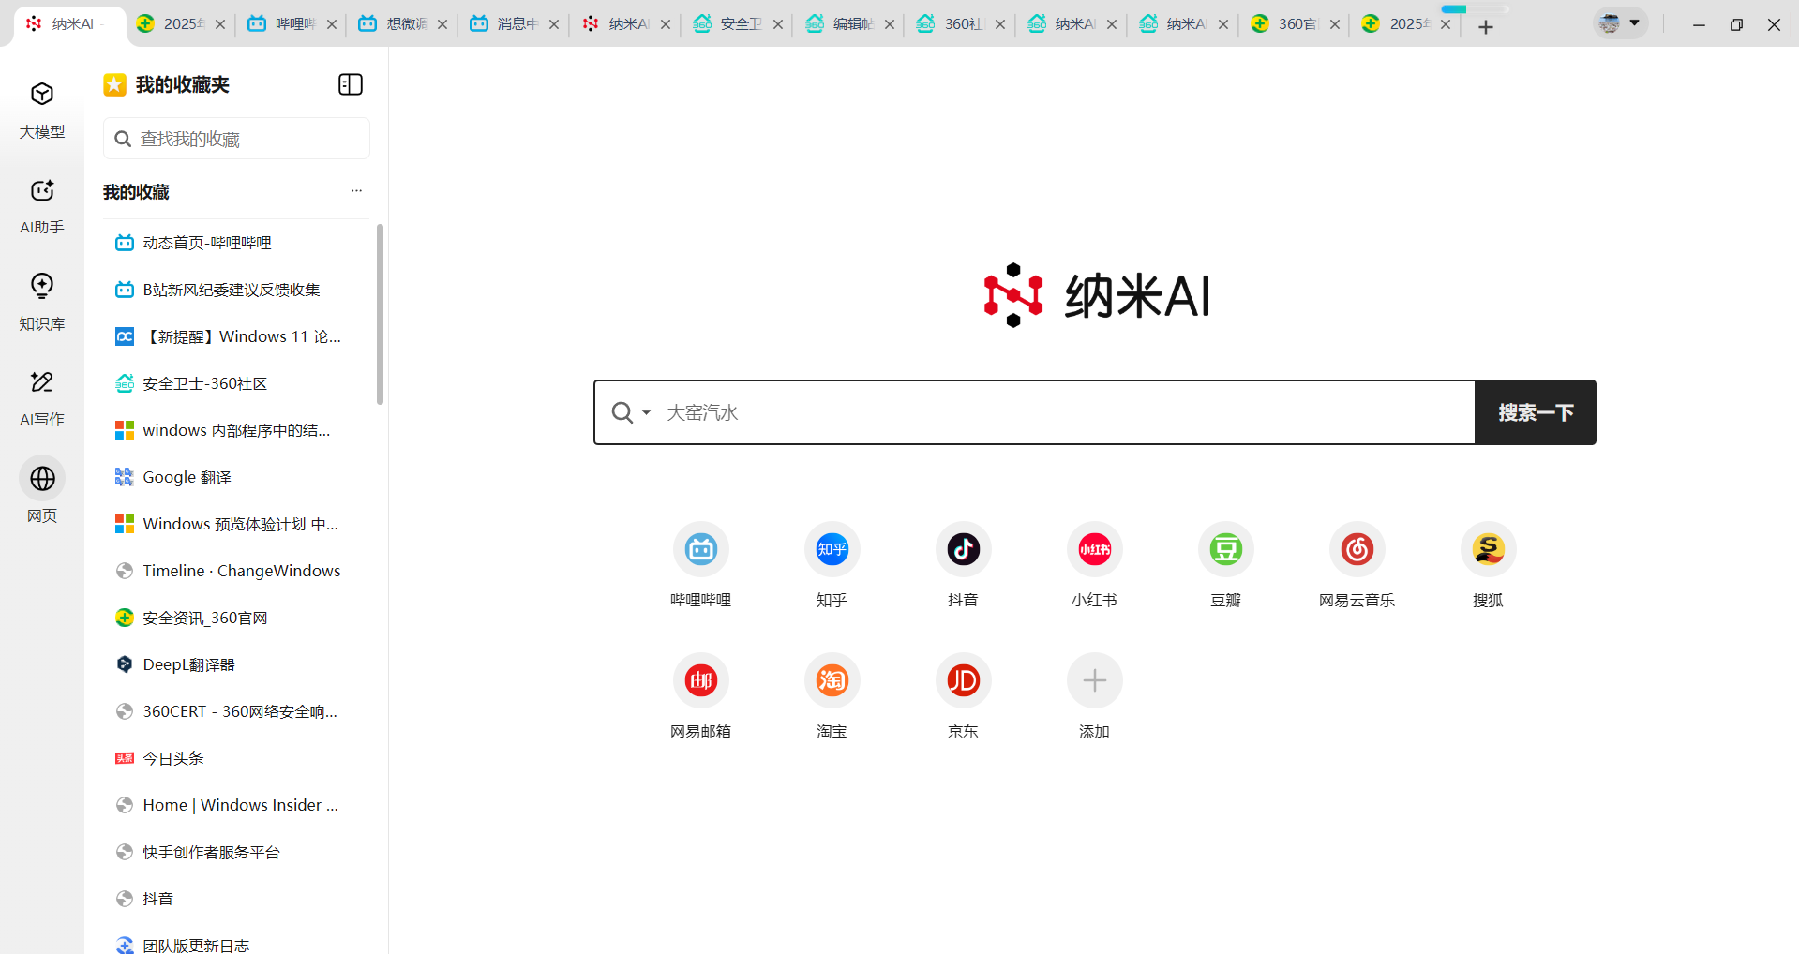Open the AI助手 assistant panel
Image resolution: width=1799 pixels, height=954 pixels.
pyautogui.click(x=42, y=191)
